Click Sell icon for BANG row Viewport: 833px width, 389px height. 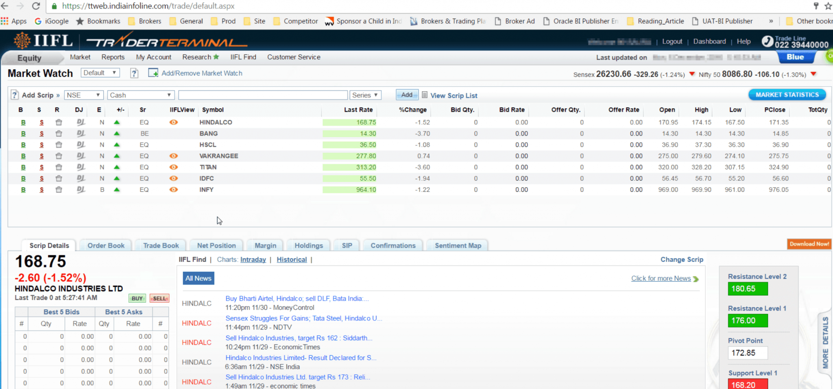(x=41, y=134)
